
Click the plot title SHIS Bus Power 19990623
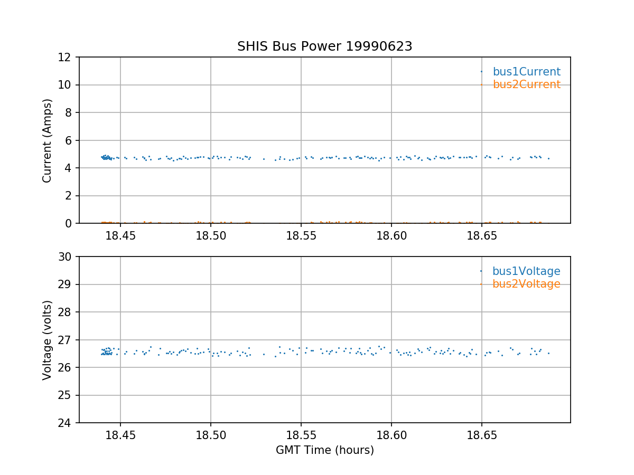click(324, 46)
